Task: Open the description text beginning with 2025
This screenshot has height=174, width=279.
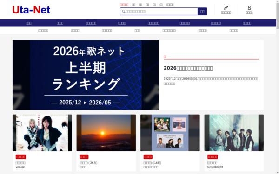Action: pyautogui.click(x=211, y=81)
